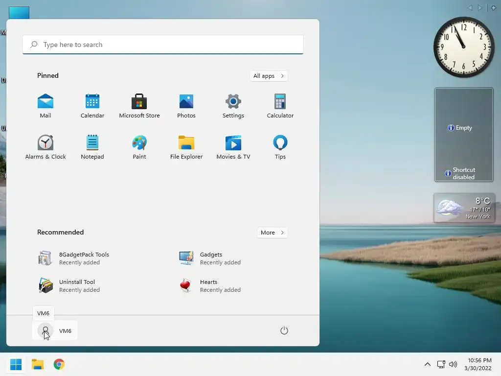The image size is (501, 376).
Task: Open the network status tray icon
Action: click(441, 364)
